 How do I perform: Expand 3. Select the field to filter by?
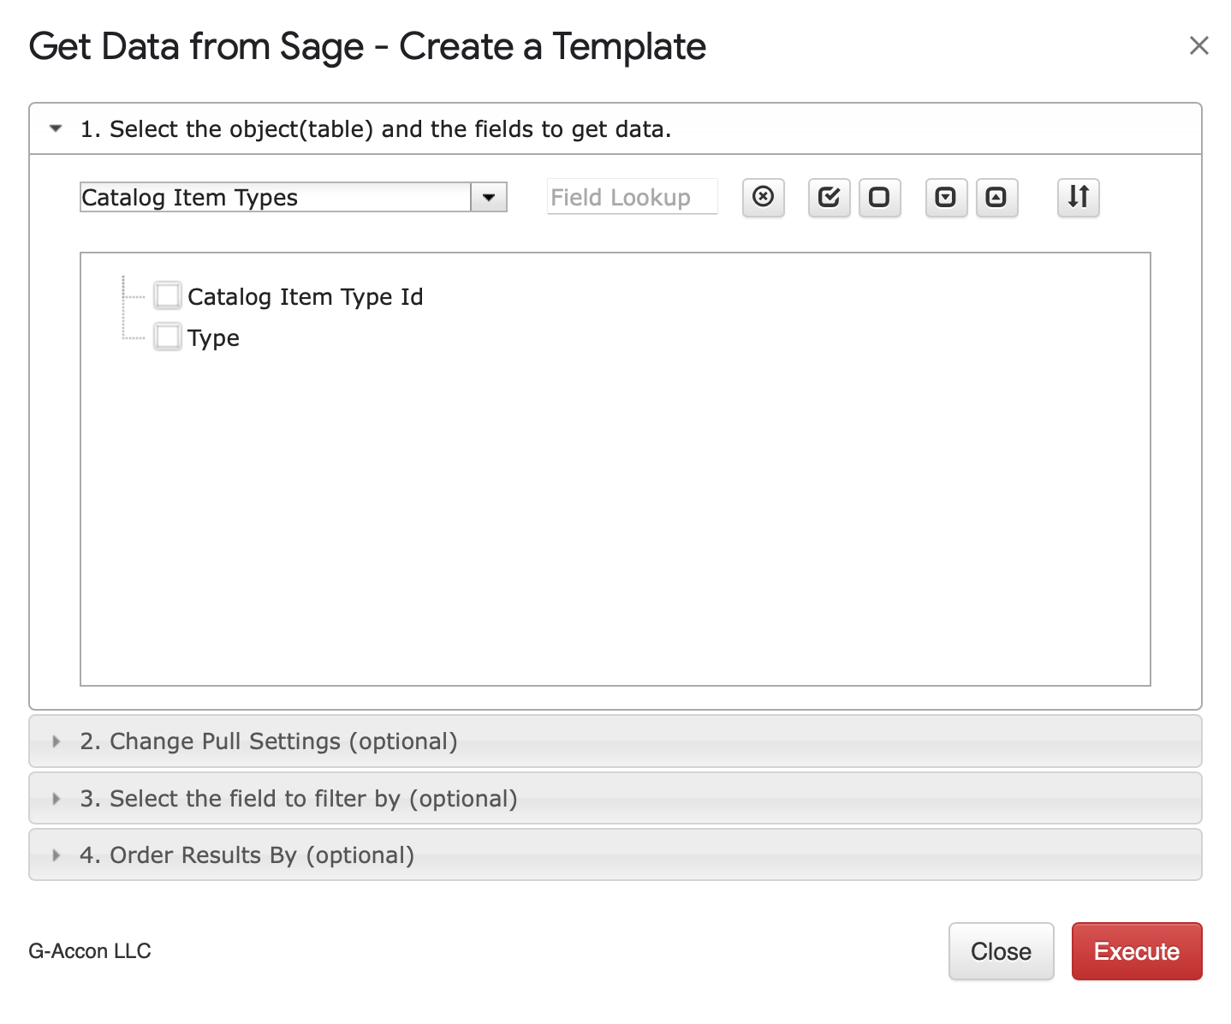615,799
